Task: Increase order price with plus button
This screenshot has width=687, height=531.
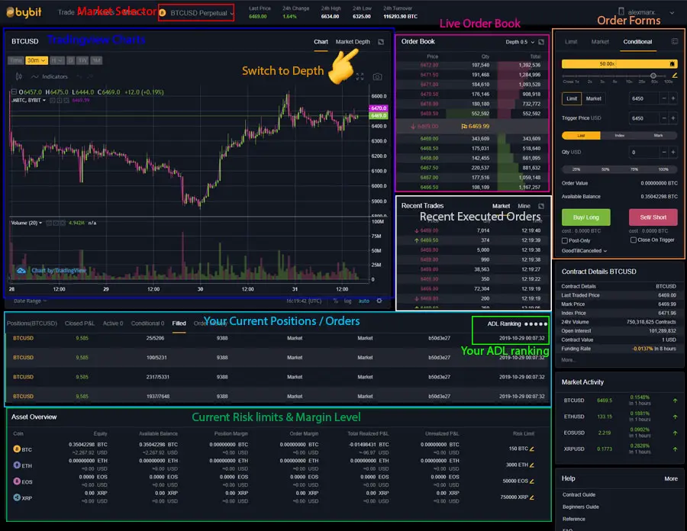Action: pos(673,98)
